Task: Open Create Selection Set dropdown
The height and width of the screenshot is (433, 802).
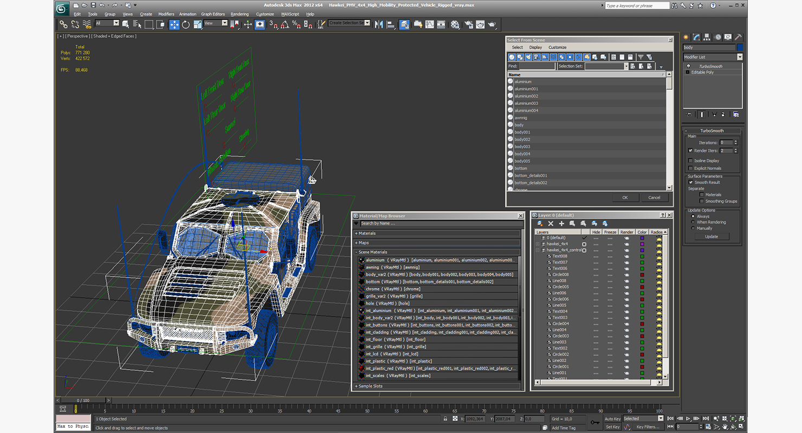Action: point(349,23)
